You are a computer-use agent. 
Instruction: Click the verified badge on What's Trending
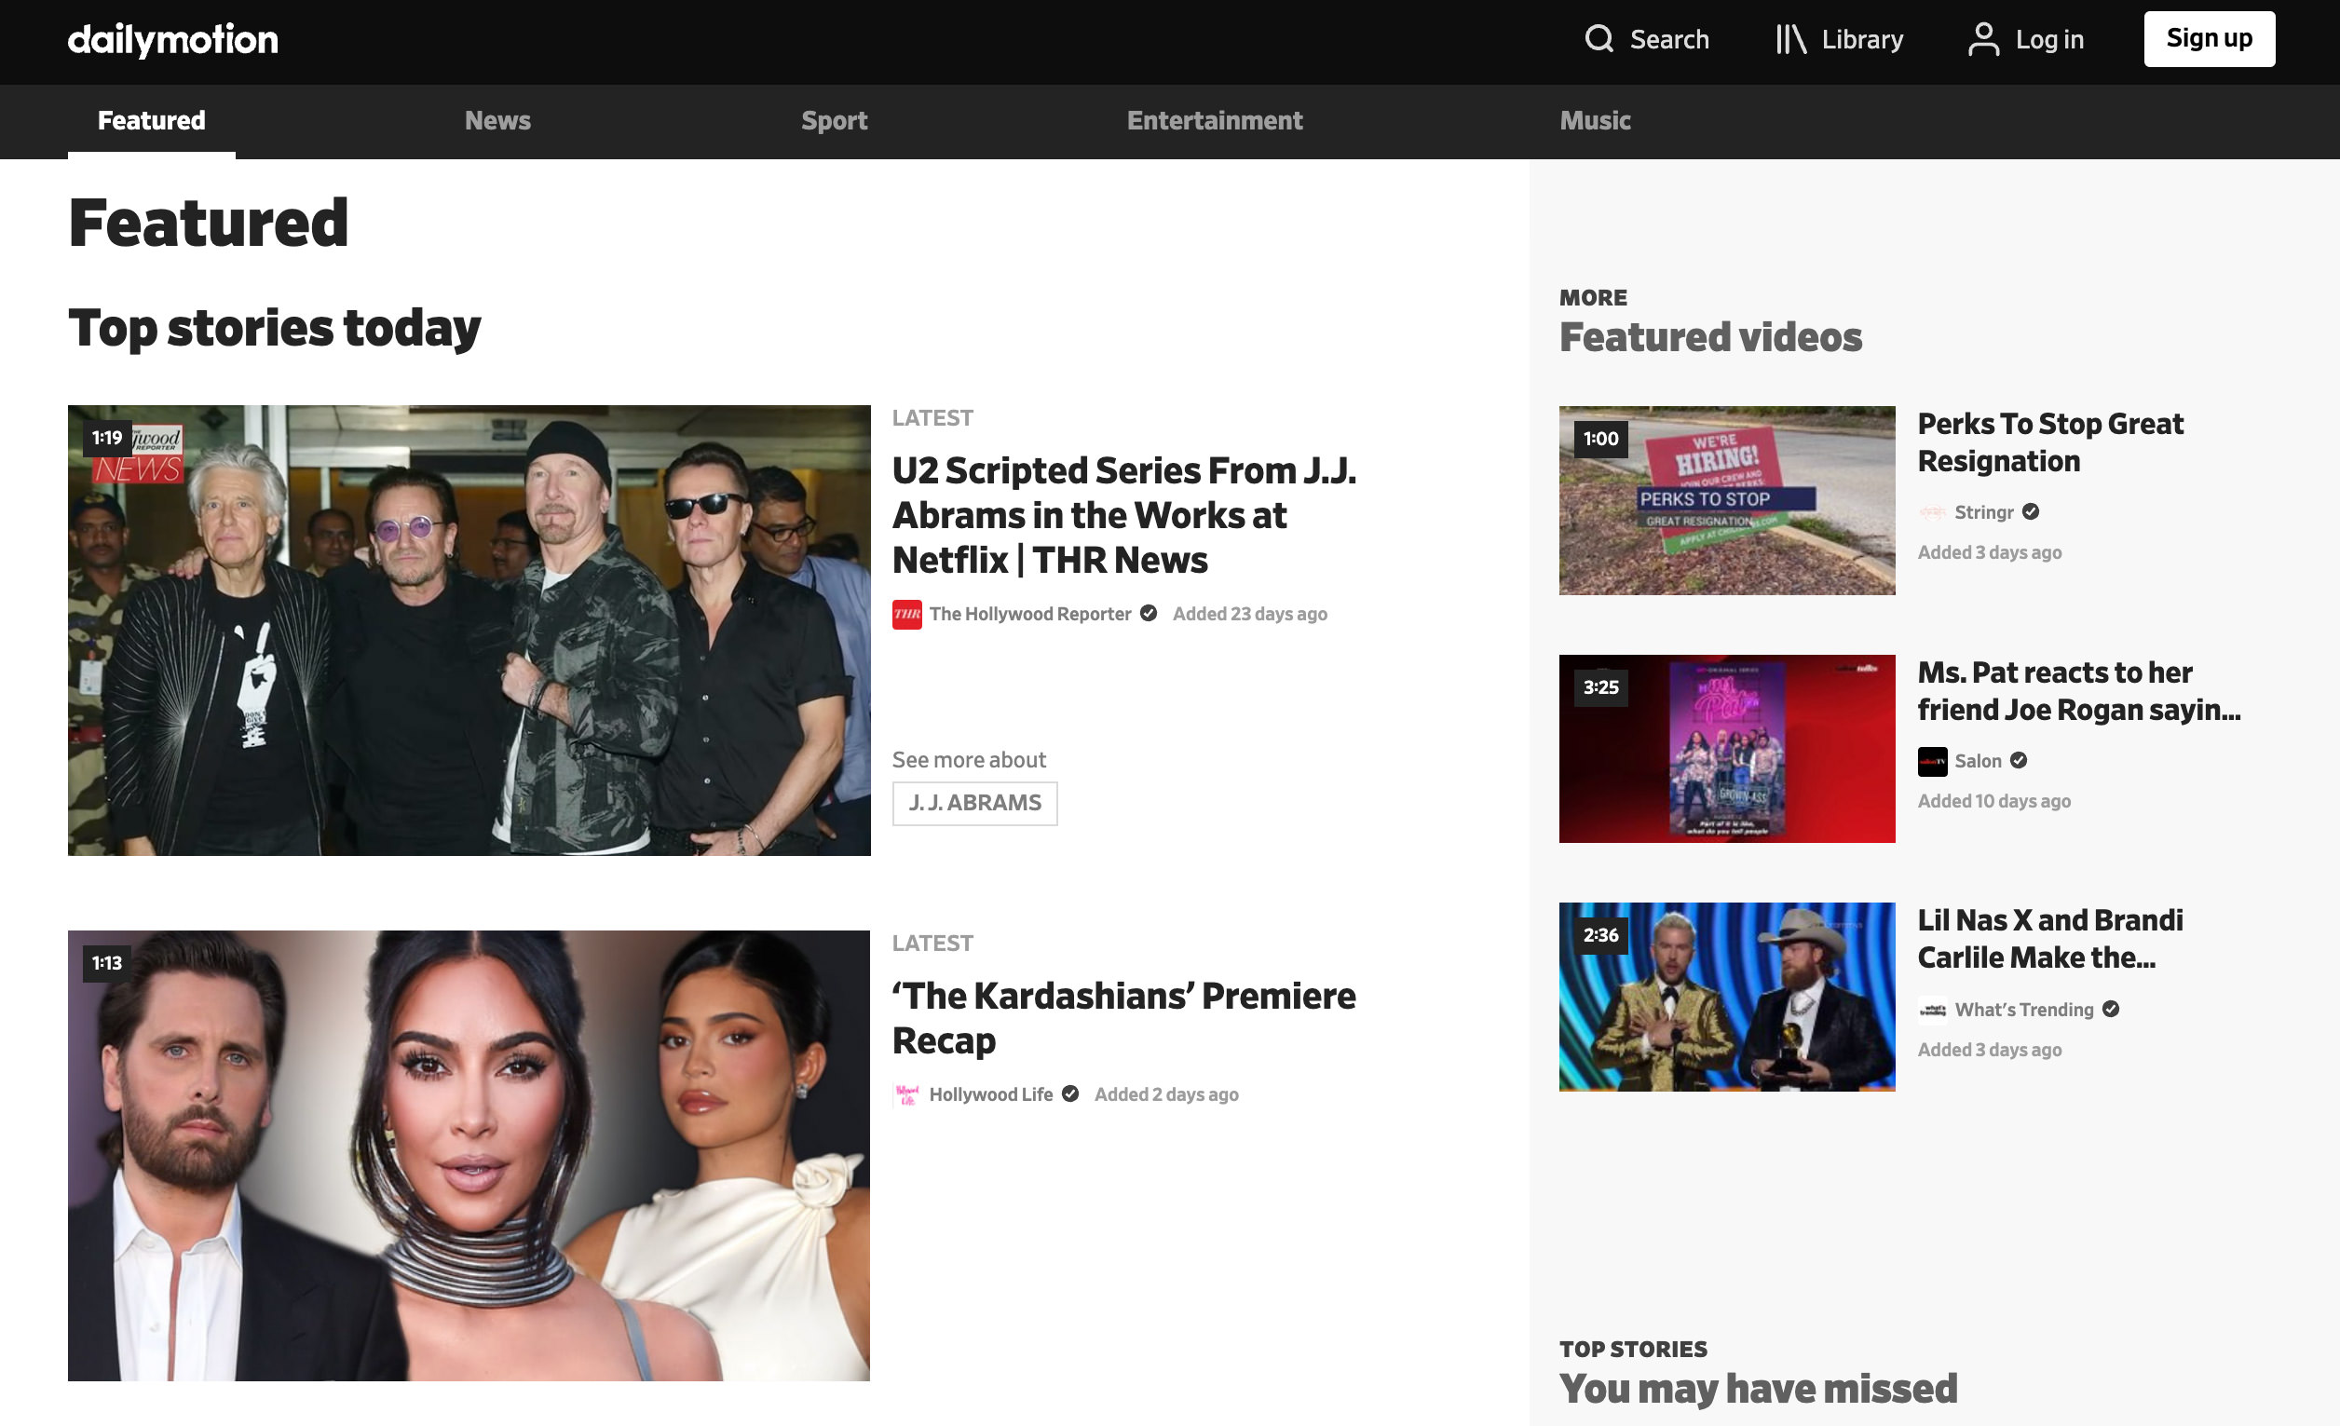click(x=2111, y=1010)
